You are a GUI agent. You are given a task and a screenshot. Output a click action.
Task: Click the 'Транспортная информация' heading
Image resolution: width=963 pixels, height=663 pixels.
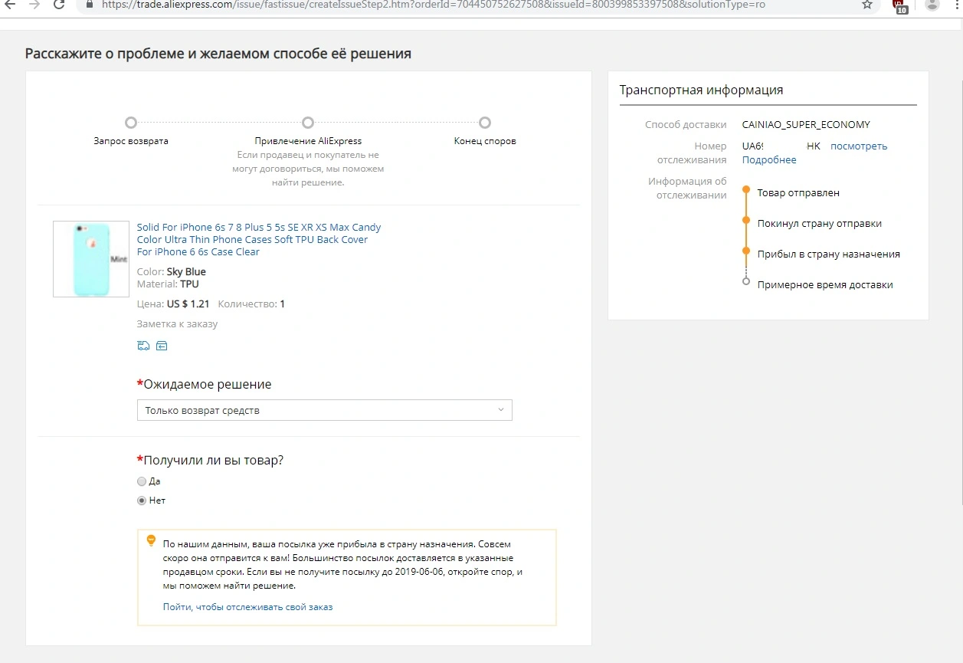[701, 90]
